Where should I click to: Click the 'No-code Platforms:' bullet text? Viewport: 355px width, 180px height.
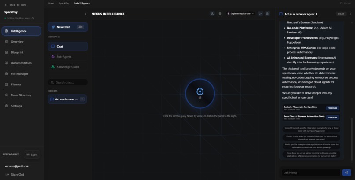pyautogui.click(x=300, y=28)
